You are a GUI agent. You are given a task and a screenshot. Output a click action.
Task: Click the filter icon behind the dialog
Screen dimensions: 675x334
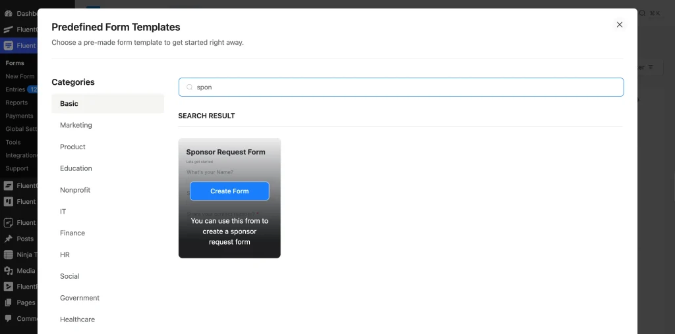pos(651,68)
